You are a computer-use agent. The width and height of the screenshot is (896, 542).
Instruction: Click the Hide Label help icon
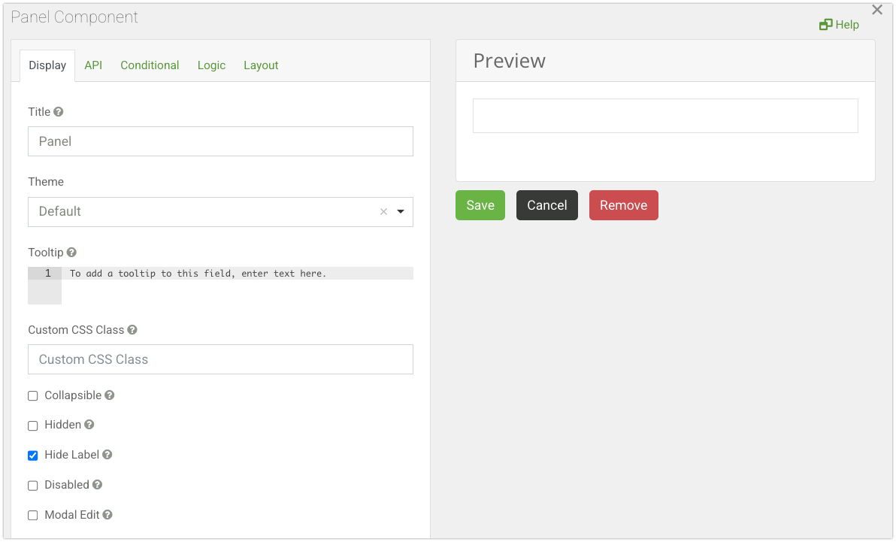point(107,455)
